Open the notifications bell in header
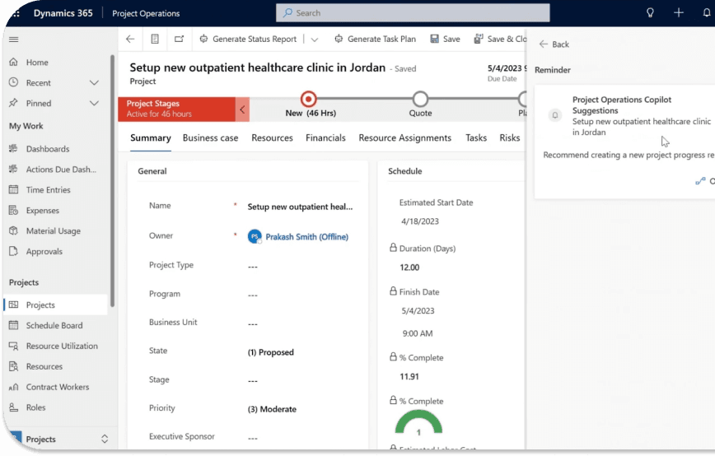The image size is (715, 456). coord(706,12)
